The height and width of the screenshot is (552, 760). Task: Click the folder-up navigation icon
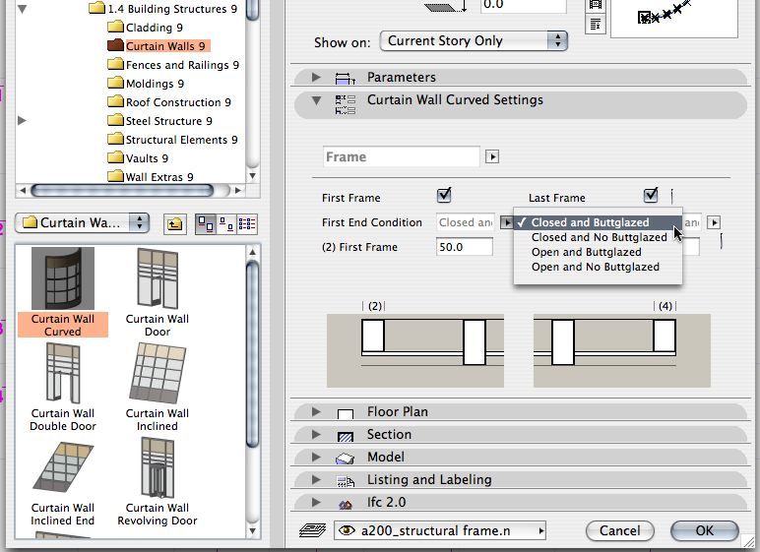coord(174,223)
